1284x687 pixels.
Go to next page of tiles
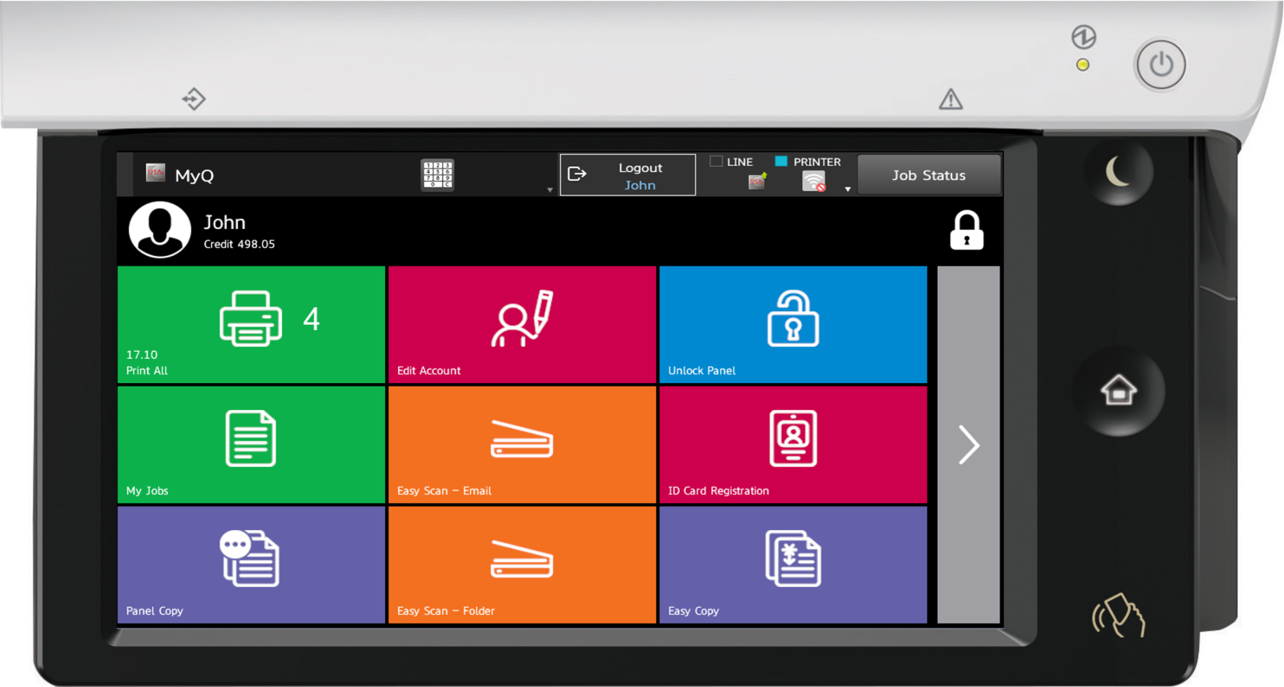click(968, 445)
